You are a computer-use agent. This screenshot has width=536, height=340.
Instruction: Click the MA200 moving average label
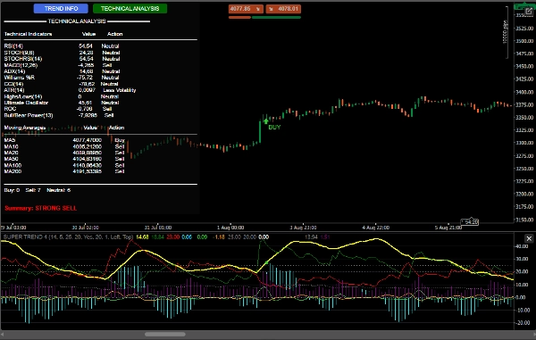tap(13, 171)
